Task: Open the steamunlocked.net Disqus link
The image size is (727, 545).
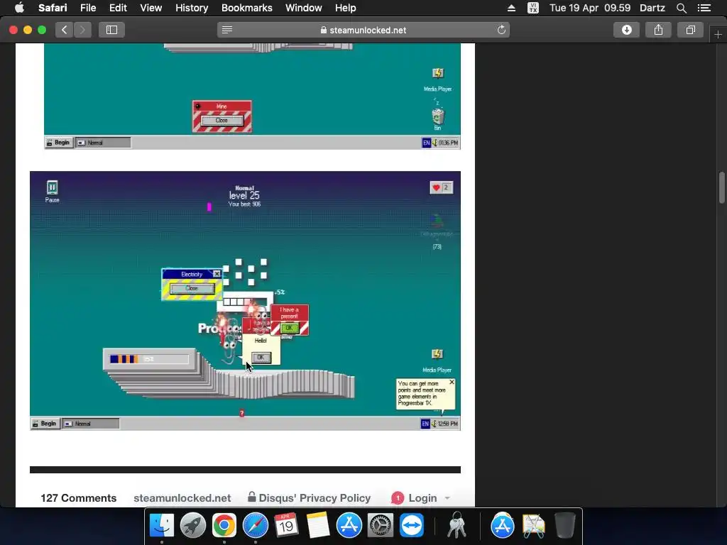Action: tap(182, 498)
